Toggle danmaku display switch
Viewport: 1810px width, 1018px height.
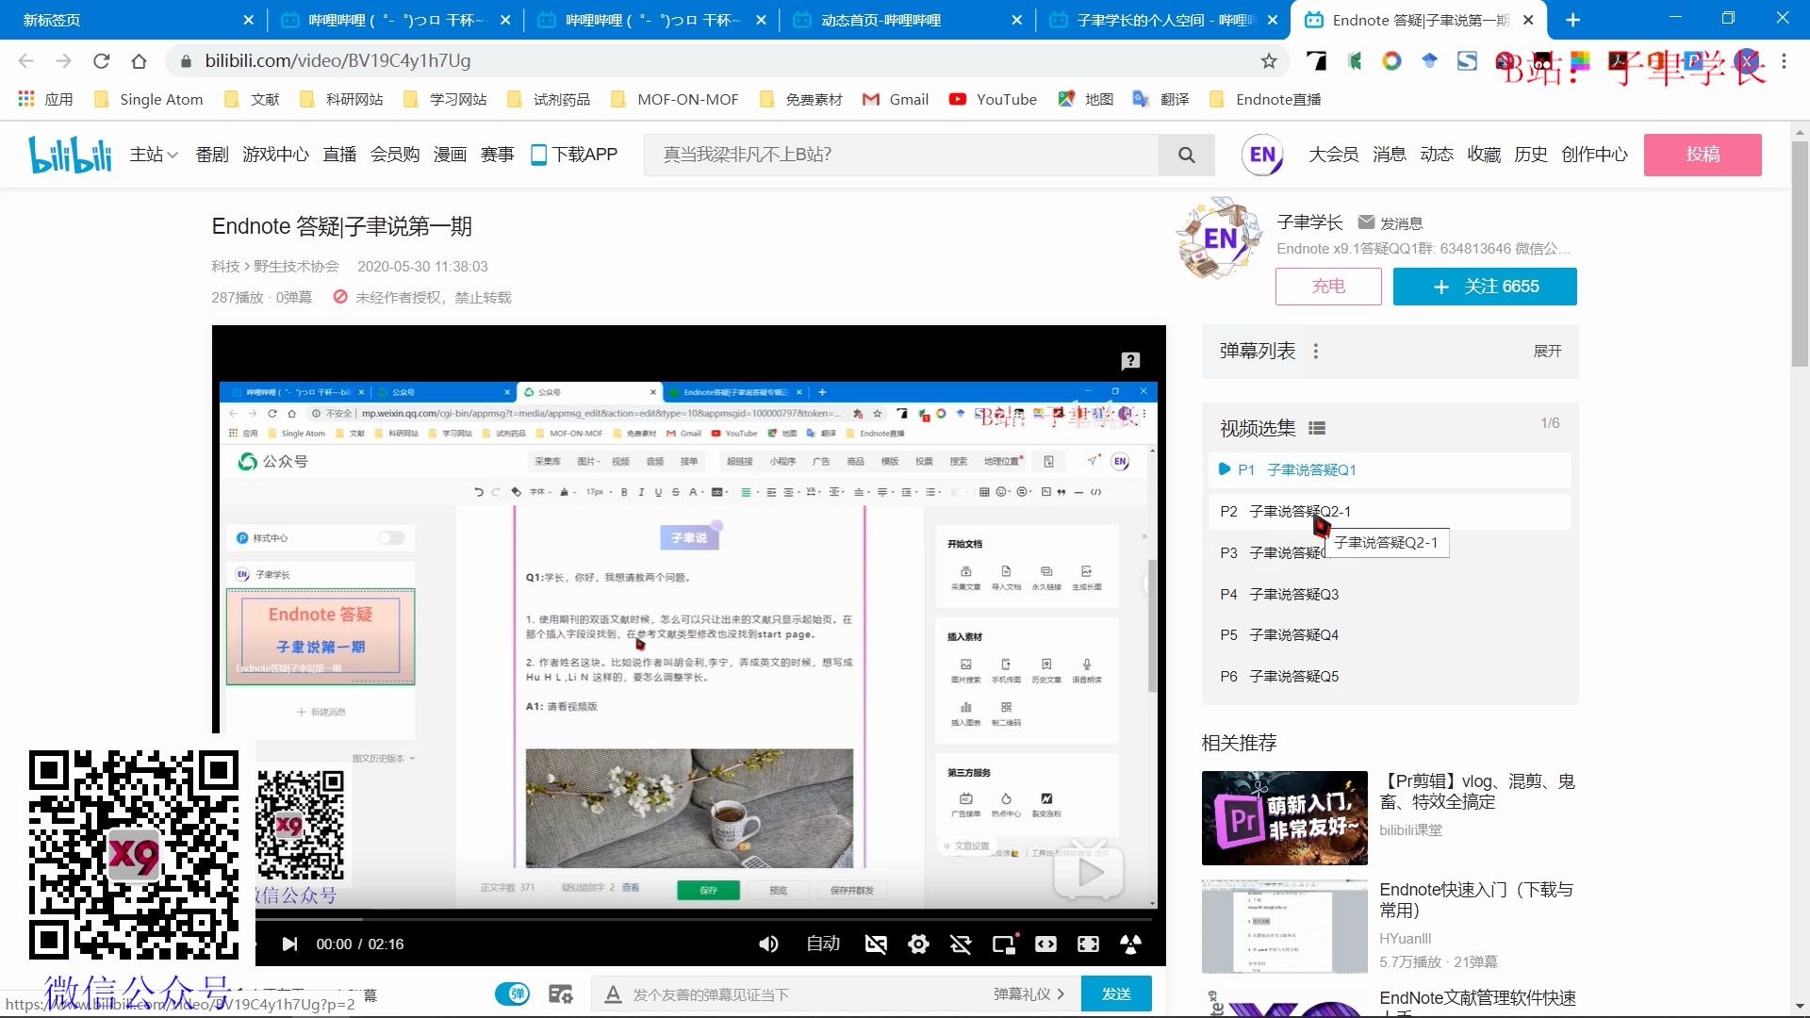click(512, 993)
